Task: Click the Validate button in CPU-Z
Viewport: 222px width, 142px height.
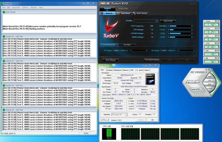Action: tap(140, 120)
